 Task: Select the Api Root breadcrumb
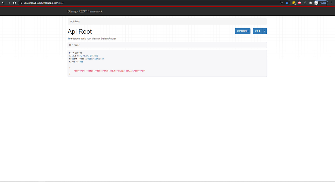click(x=75, y=21)
